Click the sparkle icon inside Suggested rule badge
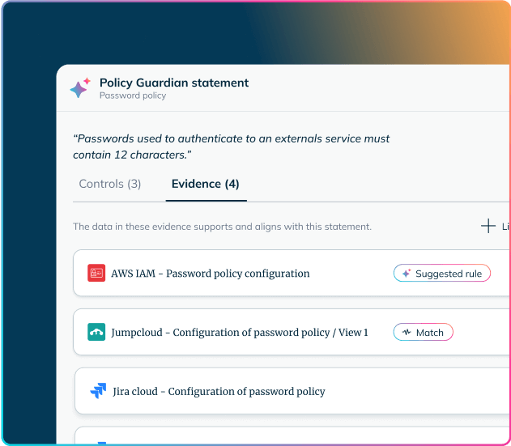The image size is (511, 446). click(x=406, y=274)
